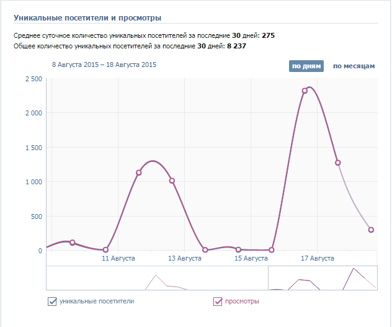This screenshot has height=327, width=392.
Task: Click zero-value point just left of "11 Августа"
Action: 105,250
